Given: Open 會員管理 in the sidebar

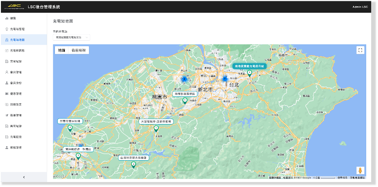Looking at the screenshot, I should [16, 72].
